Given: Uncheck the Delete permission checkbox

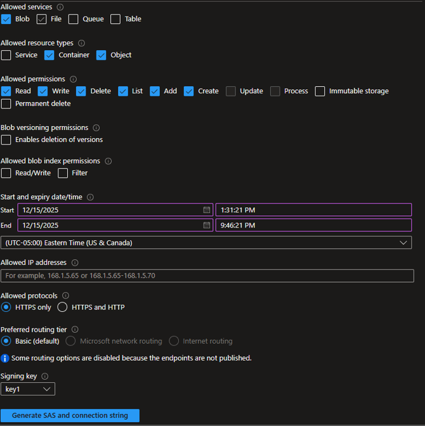Looking at the screenshot, I should point(81,91).
